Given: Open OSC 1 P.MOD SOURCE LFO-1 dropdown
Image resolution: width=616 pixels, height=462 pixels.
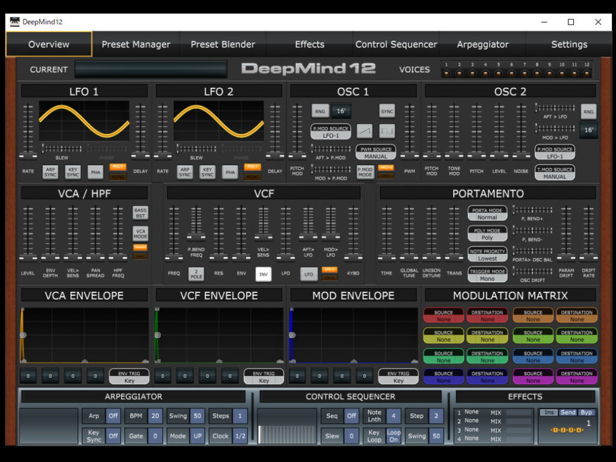Looking at the screenshot, I should click(331, 132).
